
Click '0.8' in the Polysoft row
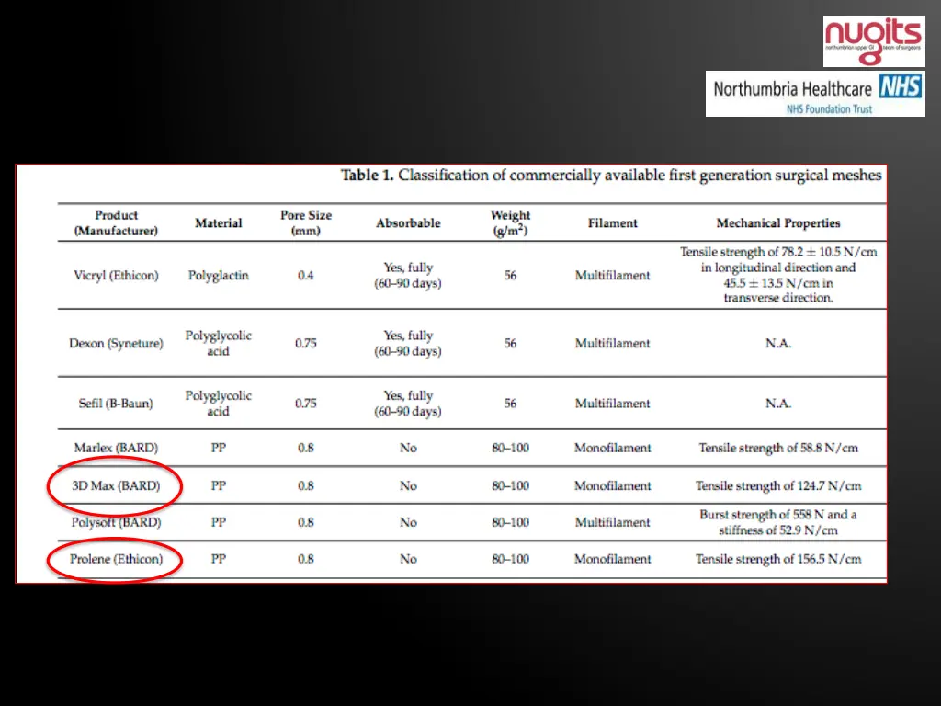[x=305, y=522]
